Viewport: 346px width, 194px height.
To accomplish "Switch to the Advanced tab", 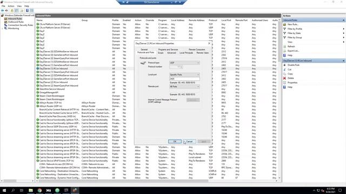I will pos(171,53).
